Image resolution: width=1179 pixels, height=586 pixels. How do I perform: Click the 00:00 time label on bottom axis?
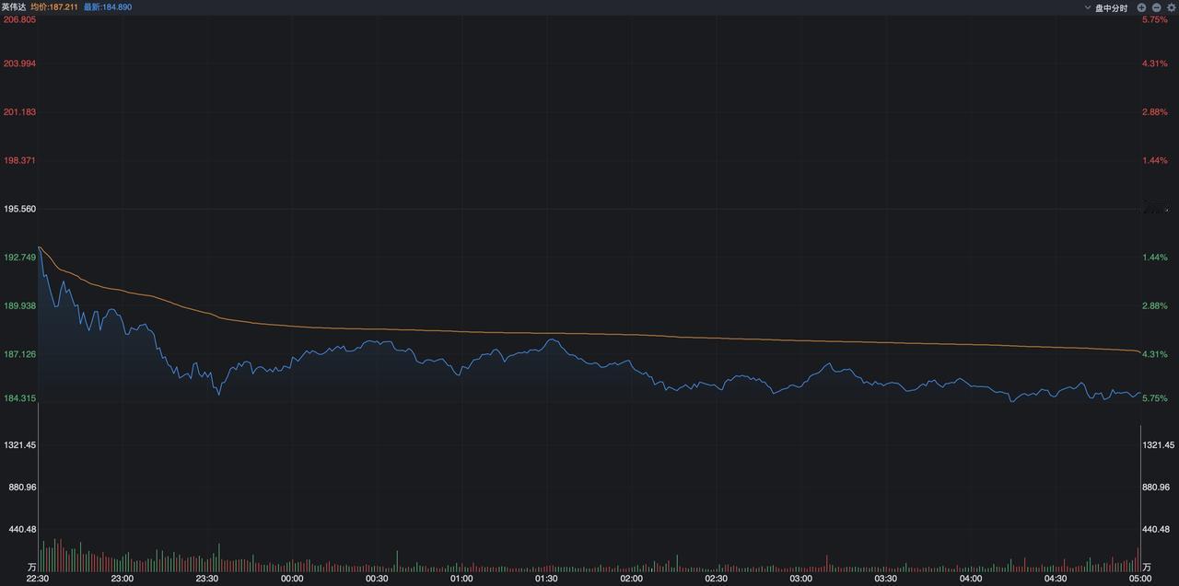tap(294, 580)
